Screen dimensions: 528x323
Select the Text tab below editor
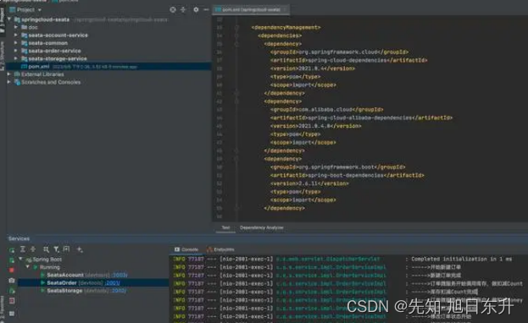point(225,228)
